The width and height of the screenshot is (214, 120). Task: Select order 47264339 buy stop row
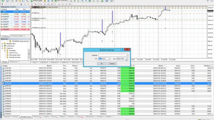[x=107, y=93]
